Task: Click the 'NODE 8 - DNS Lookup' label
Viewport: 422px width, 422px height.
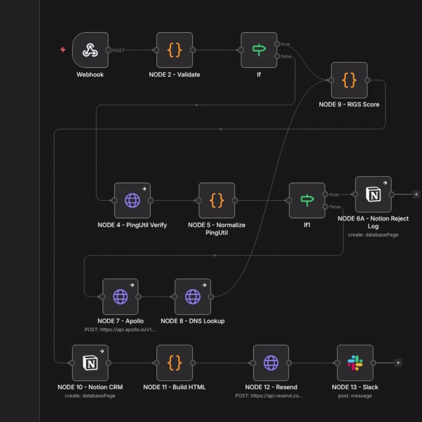Action: point(192,321)
